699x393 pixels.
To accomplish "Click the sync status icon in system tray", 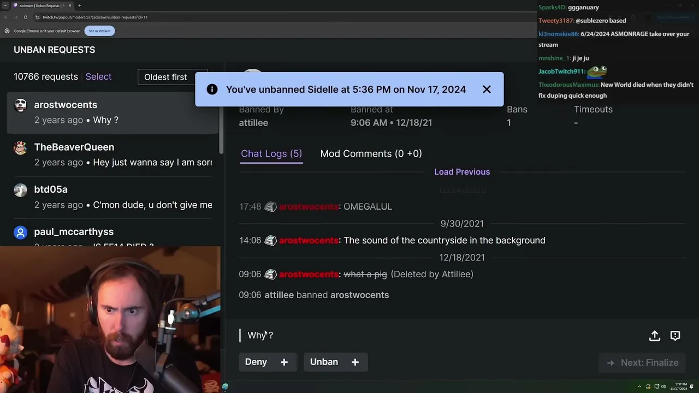I will pyautogui.click(x=648, y=386).
